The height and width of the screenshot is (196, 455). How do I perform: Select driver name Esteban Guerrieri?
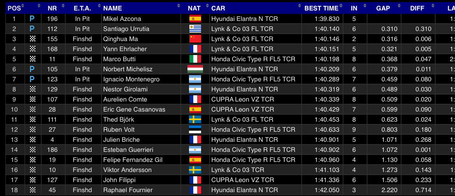[x=128, y=150]
